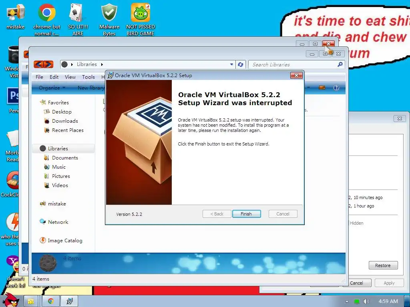The image size is (410, 307).
Task: Open the address bar history dropdown arrow
Action: (231, 64)
